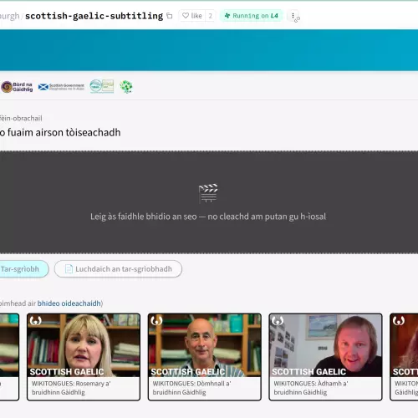Viewport: 418px width, 418px height.
Task: Click the heading 'fuaim airson tòiseachadh'
Action: coord(64,132)
